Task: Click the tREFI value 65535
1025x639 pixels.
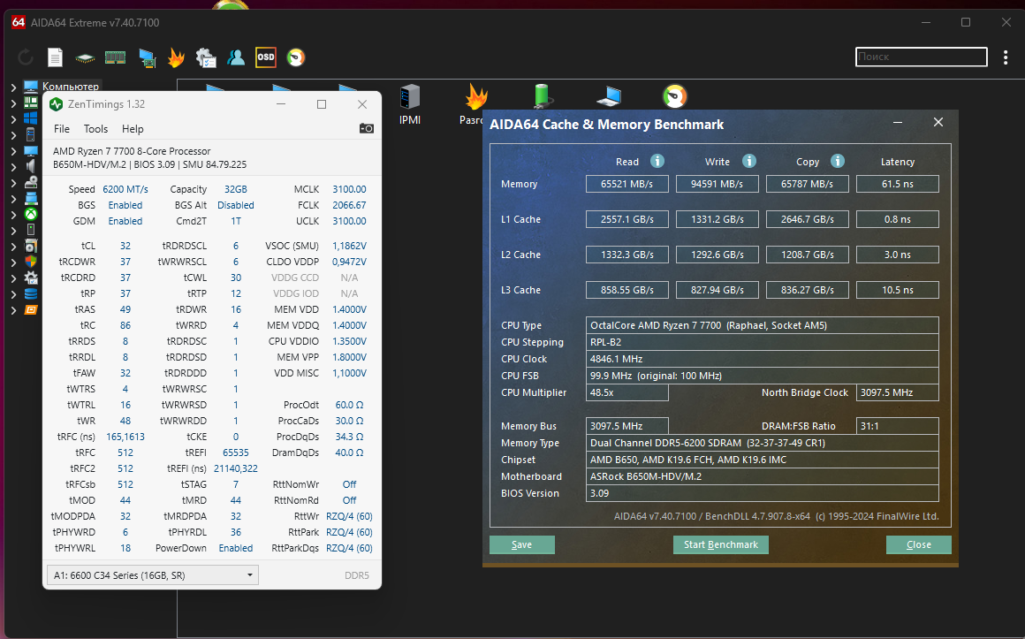Action: coord(236,453)
